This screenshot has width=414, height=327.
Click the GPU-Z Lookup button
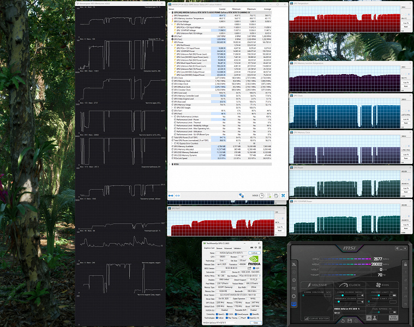point(255,253)
